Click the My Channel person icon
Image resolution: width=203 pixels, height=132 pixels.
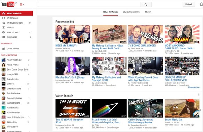click(x=3, y=18)
